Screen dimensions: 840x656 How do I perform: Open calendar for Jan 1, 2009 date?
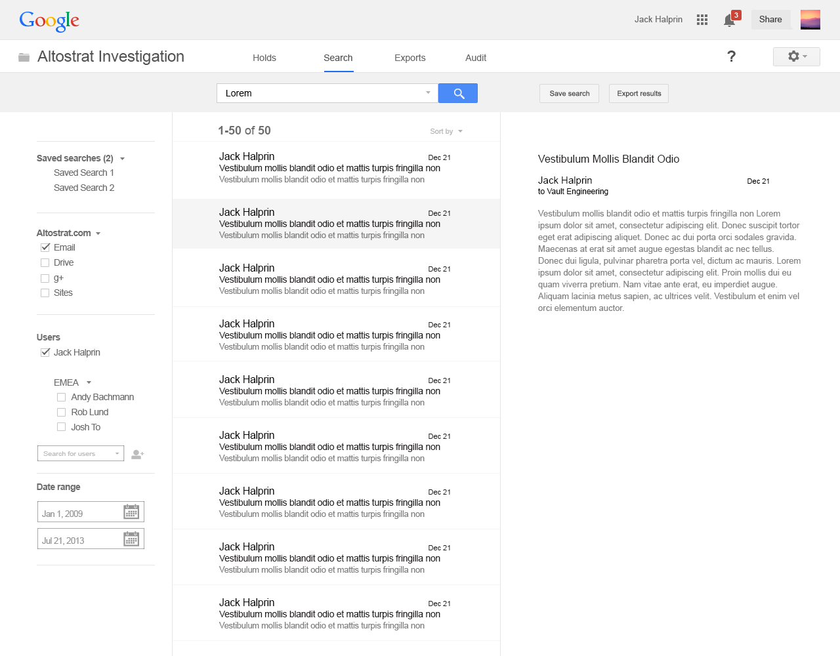tap(131, 512)
